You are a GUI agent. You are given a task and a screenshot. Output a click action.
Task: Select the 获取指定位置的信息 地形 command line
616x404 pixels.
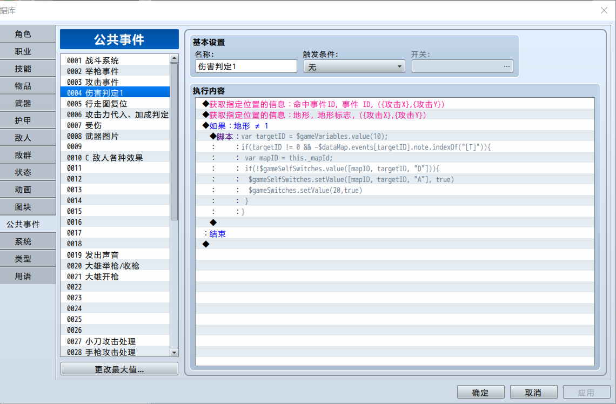[395, 115]
